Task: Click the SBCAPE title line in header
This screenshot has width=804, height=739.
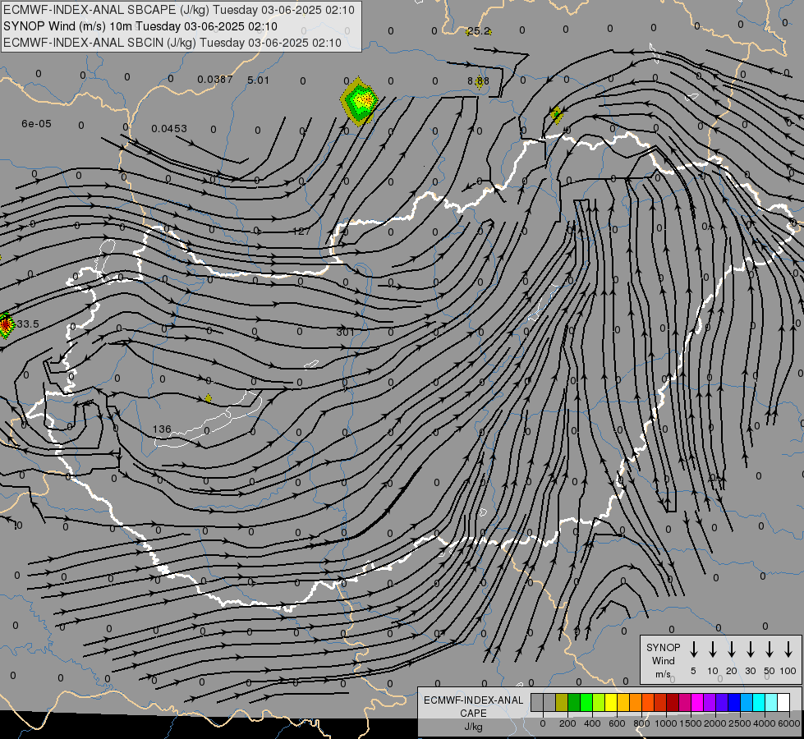Action: [179, 10]
